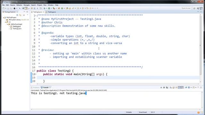The width and height of the screenshot is (205, 115).
Task: Open the Window menu
Action: (51, 5)
